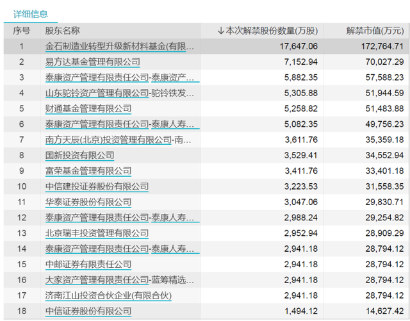This screenshot has width=410, height=321.
Task: Select share quantity 3,411.76
Action: coord(301,171)
